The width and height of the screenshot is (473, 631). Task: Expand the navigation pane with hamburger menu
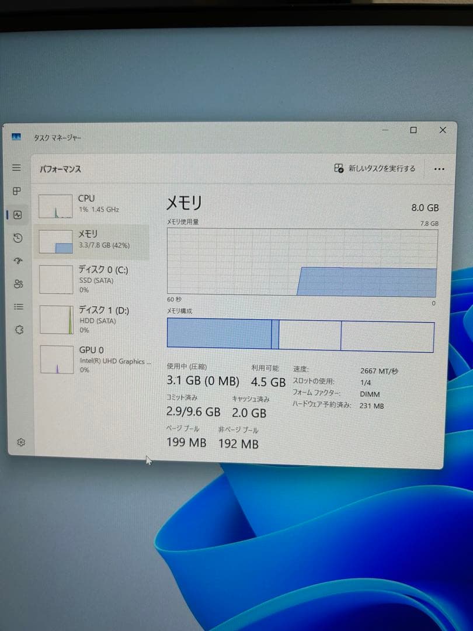[16, 167]
